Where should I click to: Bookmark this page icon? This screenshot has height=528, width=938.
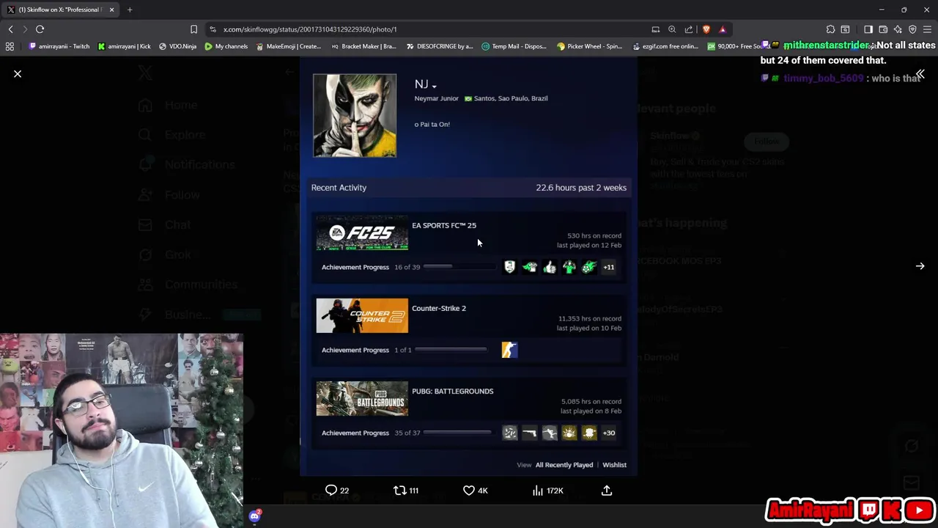pos(193,29)
